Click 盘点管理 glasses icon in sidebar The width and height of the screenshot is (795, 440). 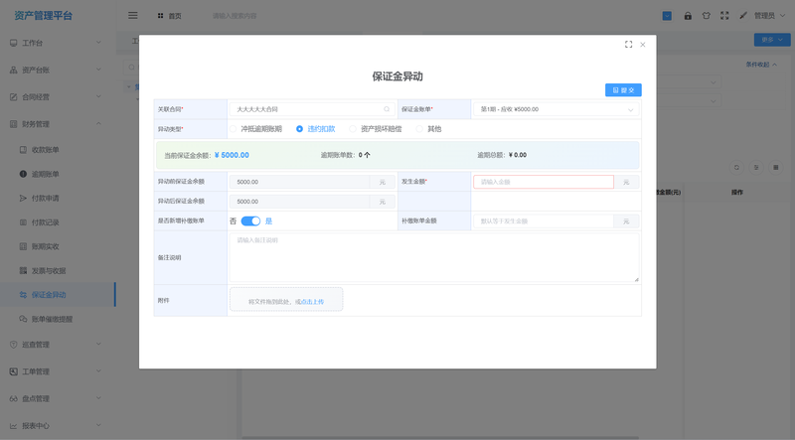(14, 399)
